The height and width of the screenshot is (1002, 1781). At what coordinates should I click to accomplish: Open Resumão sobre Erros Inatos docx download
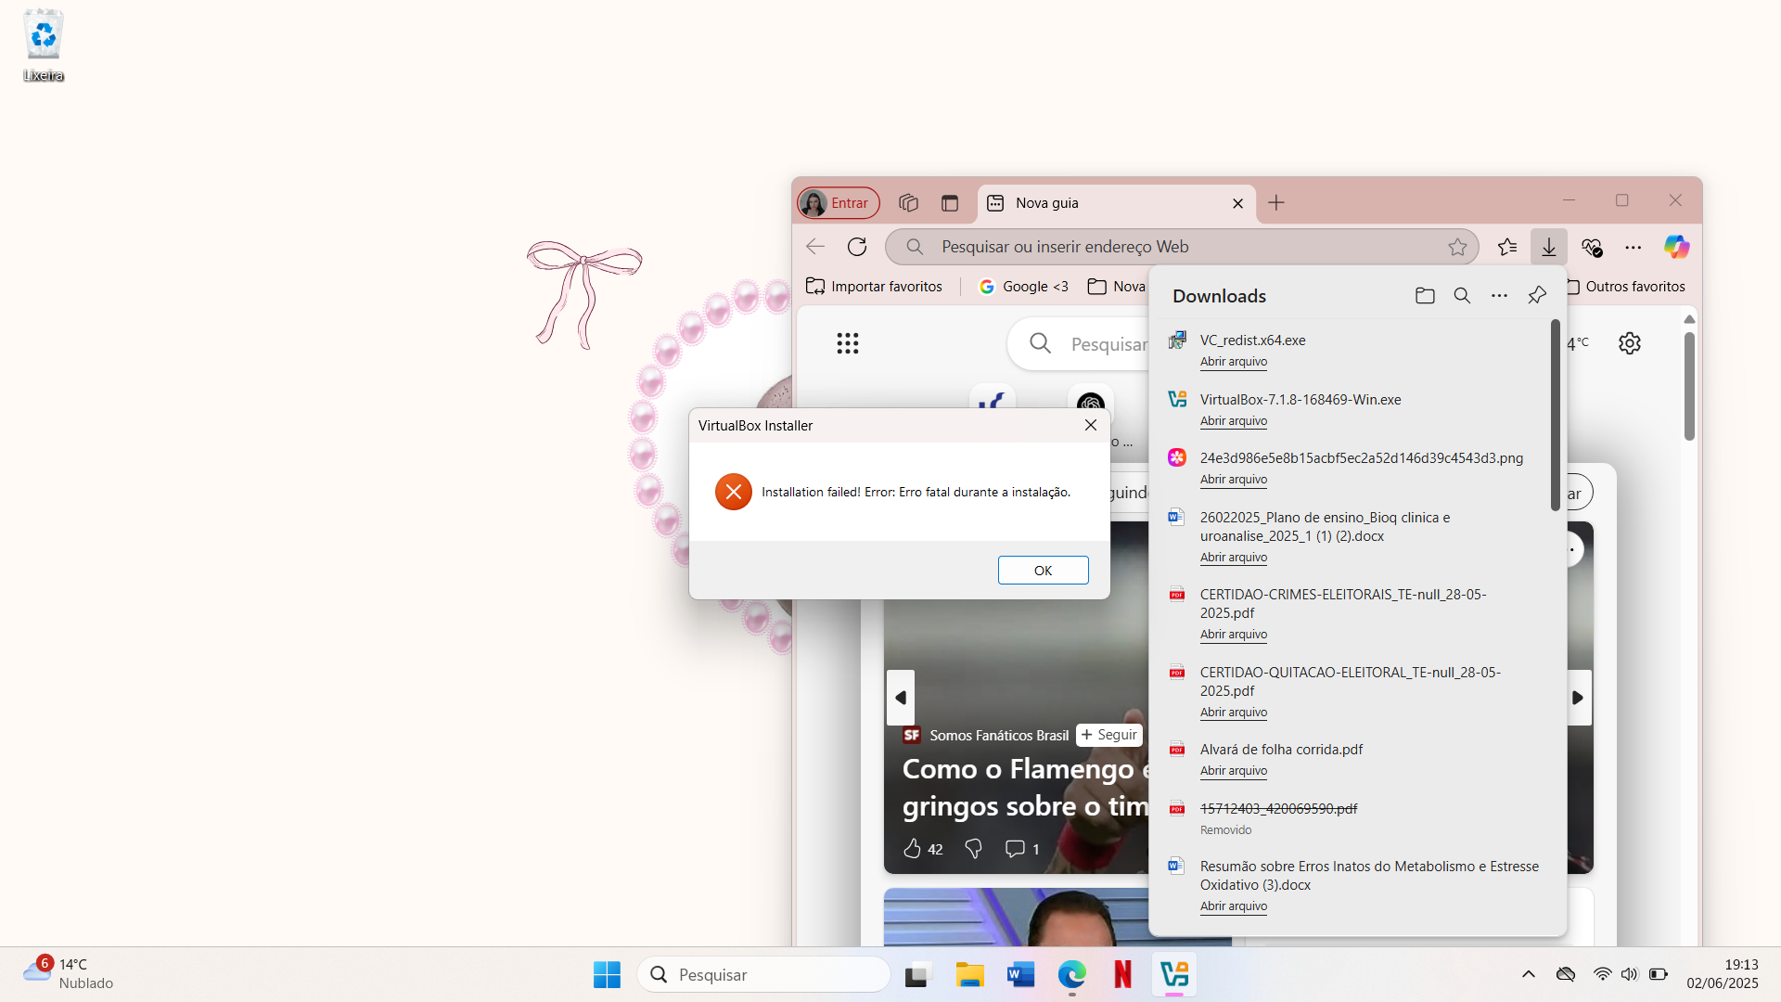(1233, 906)
